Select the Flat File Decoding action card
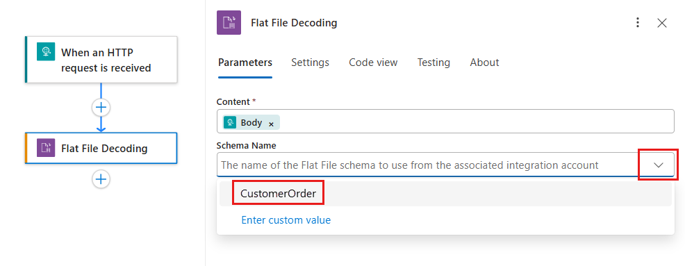This screenshot has width=685, height=266. point(101,148)
